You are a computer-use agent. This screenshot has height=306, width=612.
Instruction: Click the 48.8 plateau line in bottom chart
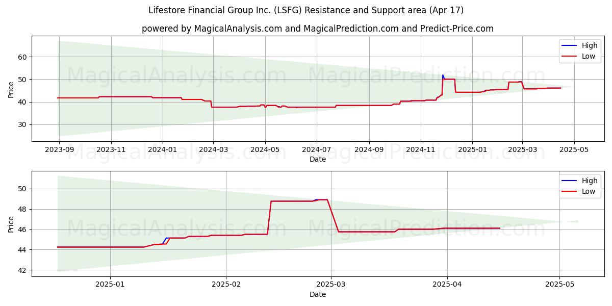291,201
